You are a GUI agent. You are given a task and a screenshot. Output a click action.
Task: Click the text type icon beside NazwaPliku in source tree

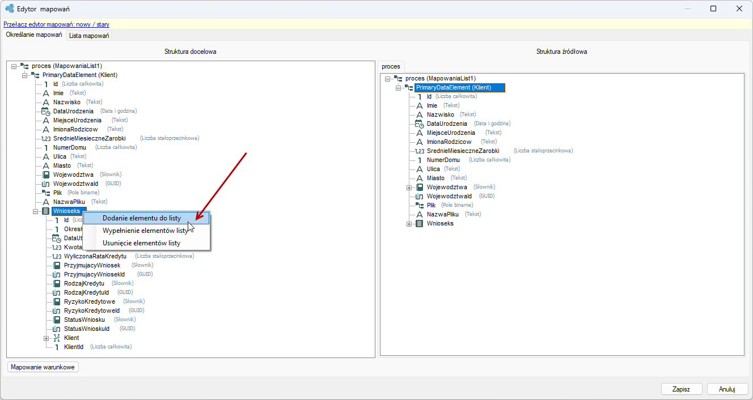pyautogui.click(x=420, y=214)
